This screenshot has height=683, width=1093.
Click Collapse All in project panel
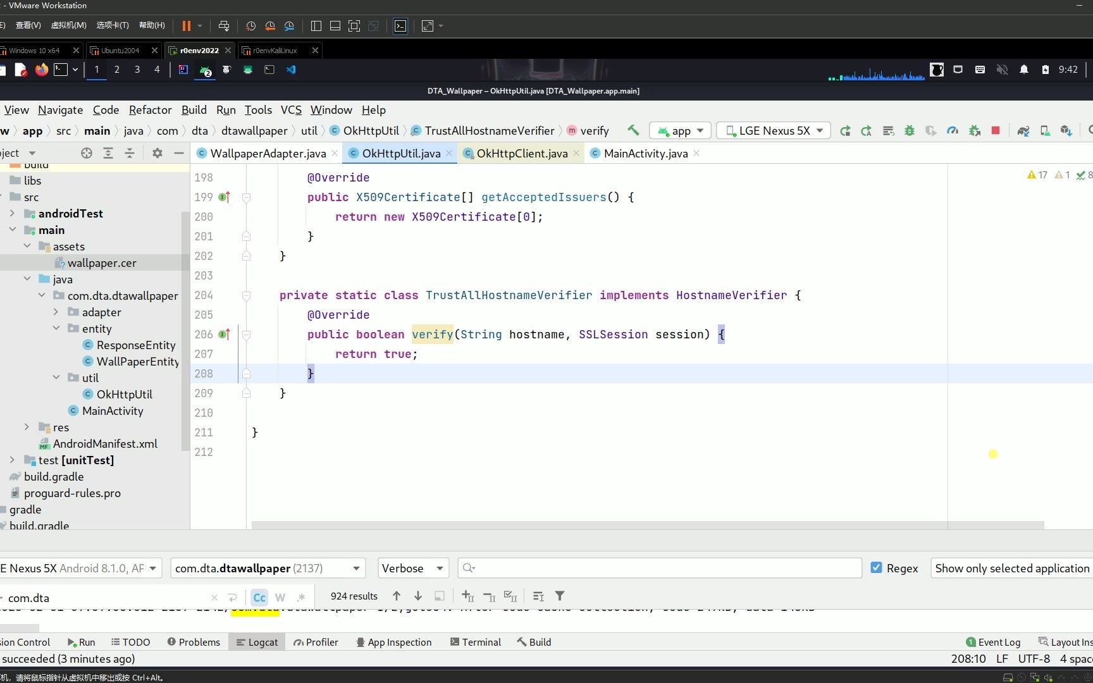click(x=130, y=153)
